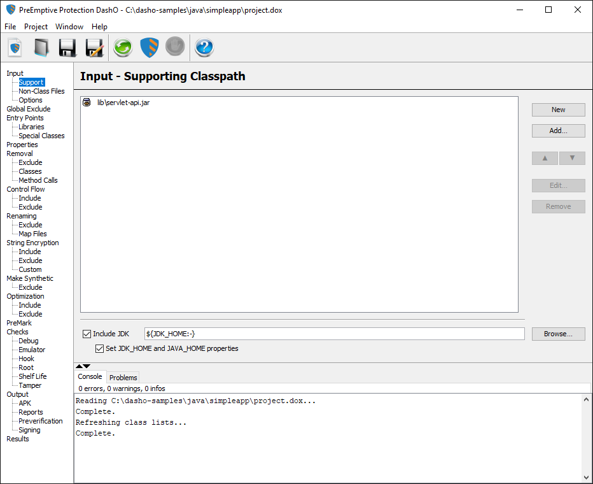Click the Browse... button

[558, 334]
